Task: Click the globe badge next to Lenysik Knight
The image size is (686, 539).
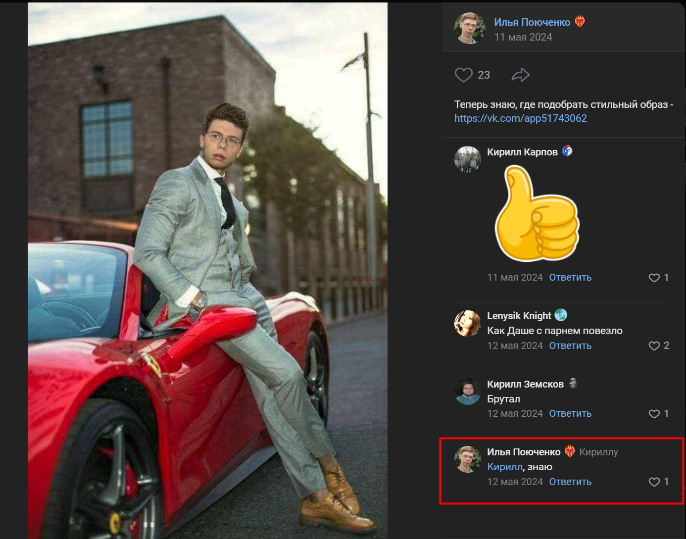Action: tap(561, 315)
